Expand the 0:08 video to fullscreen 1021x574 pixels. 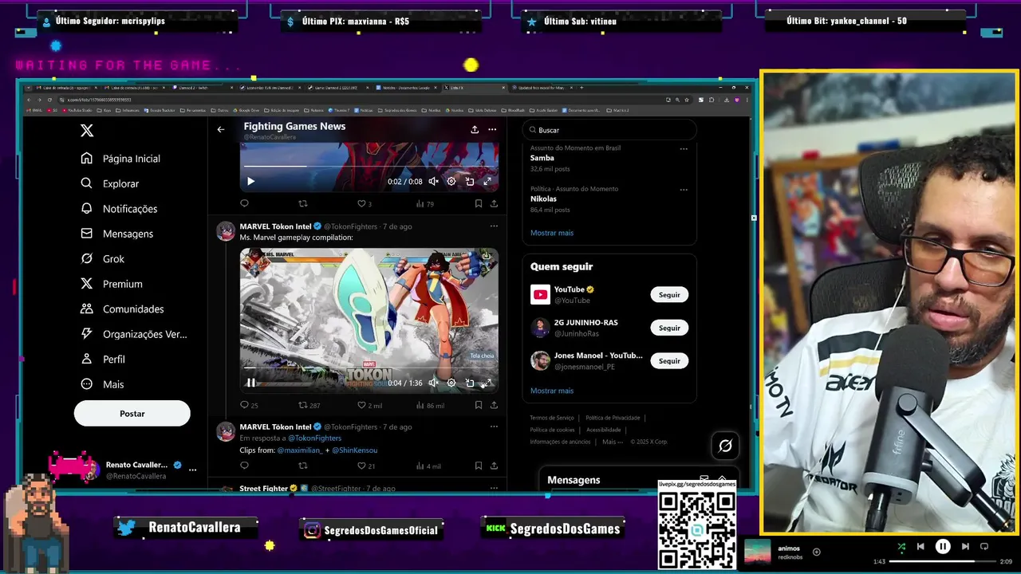pos(487,181)
